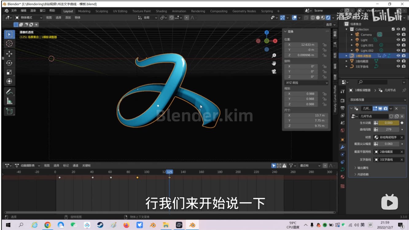
Task: Activate the Transform tool
Action: point(9,81)
